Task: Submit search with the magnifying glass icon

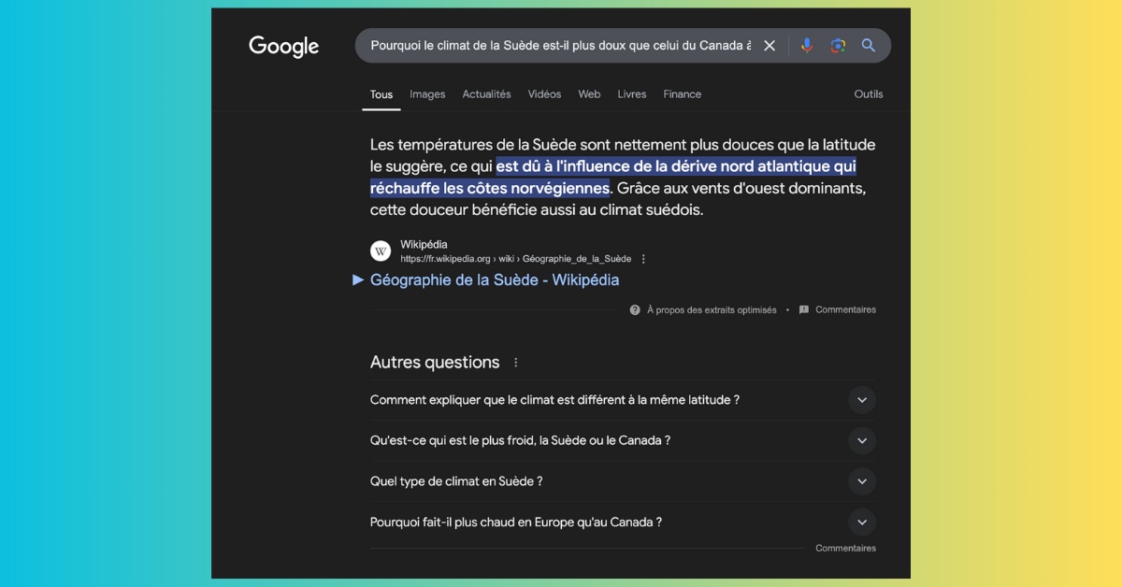Action: point(869,46)
